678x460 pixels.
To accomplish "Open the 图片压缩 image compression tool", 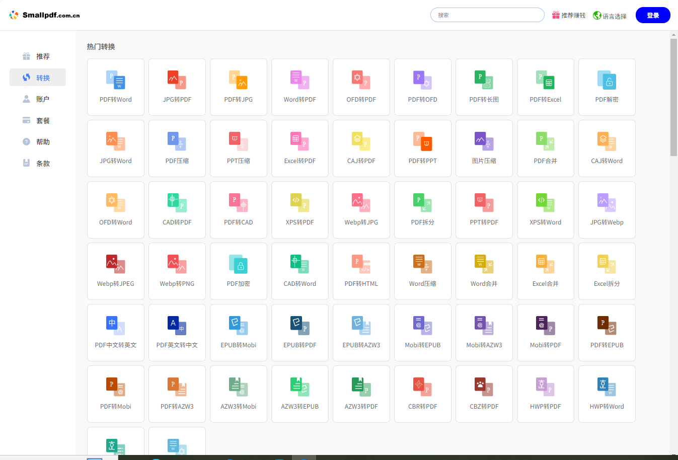I will [484, 148].
